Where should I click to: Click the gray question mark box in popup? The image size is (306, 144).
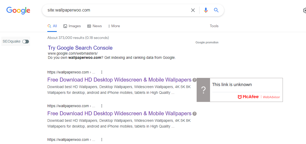pos(203,90)
